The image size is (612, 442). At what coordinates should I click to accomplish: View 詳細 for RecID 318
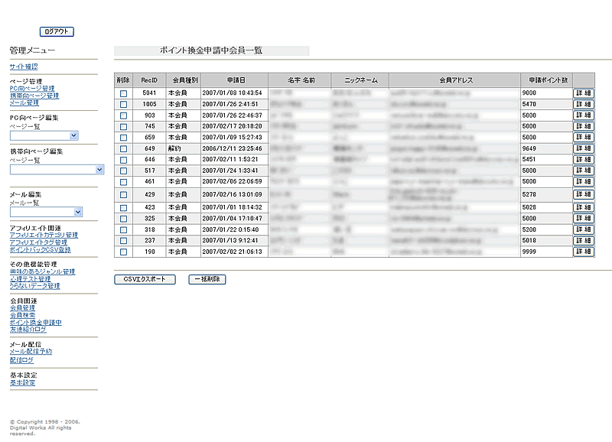[584, 229]
